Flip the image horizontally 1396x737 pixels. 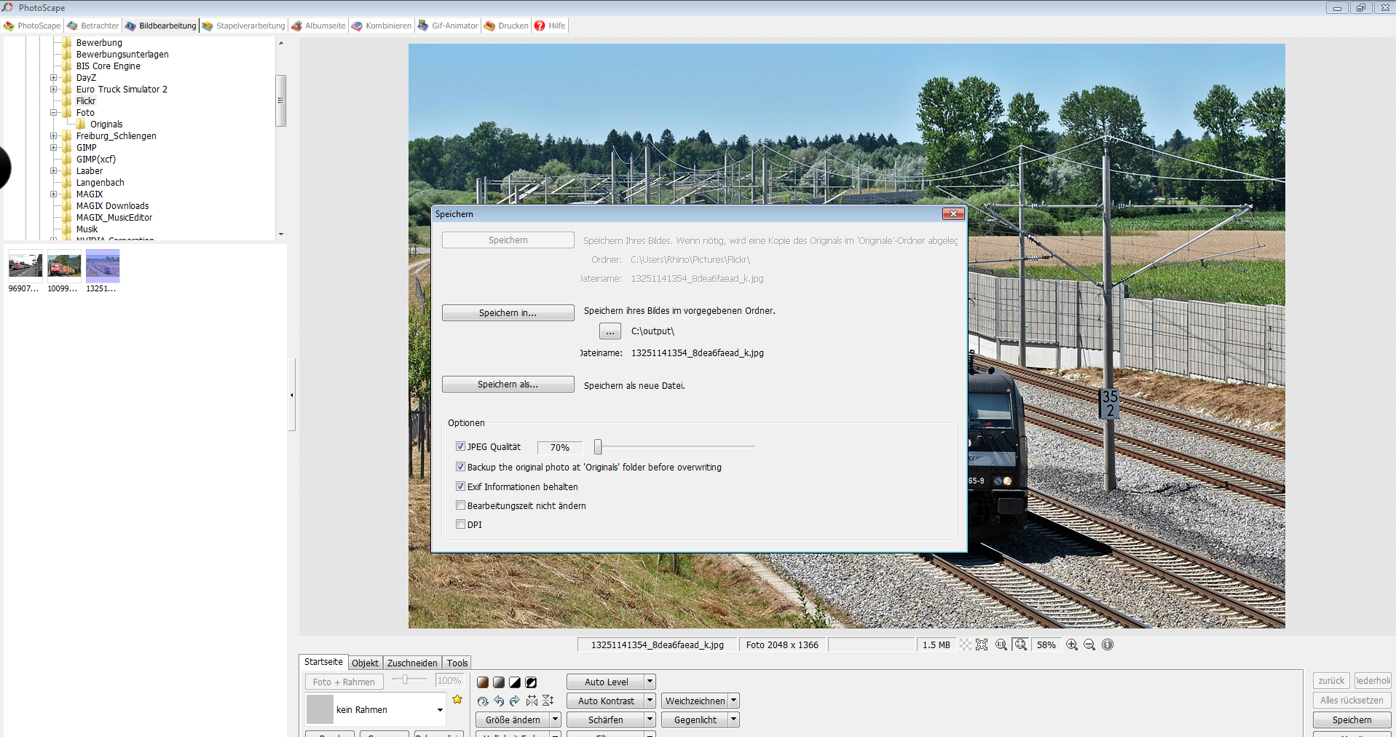(532, 701)
